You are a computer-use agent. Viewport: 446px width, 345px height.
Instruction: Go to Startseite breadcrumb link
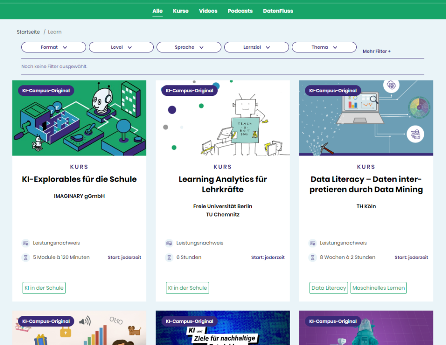(28, 32)
